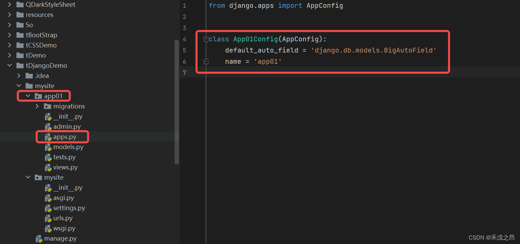Click Python file icon of asgi.py
Screen dimensions: 520x244
[48, 198]
